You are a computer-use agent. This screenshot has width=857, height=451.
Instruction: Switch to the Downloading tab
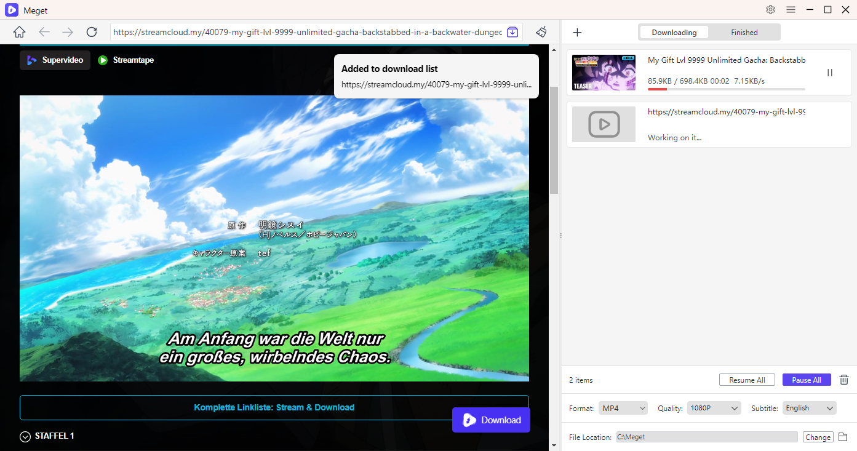[674, 32]
